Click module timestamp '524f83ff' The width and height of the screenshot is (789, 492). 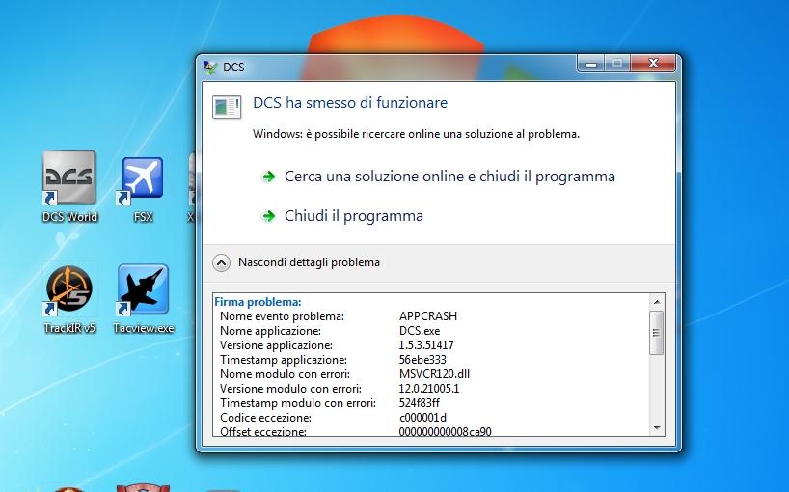point(420,403)
